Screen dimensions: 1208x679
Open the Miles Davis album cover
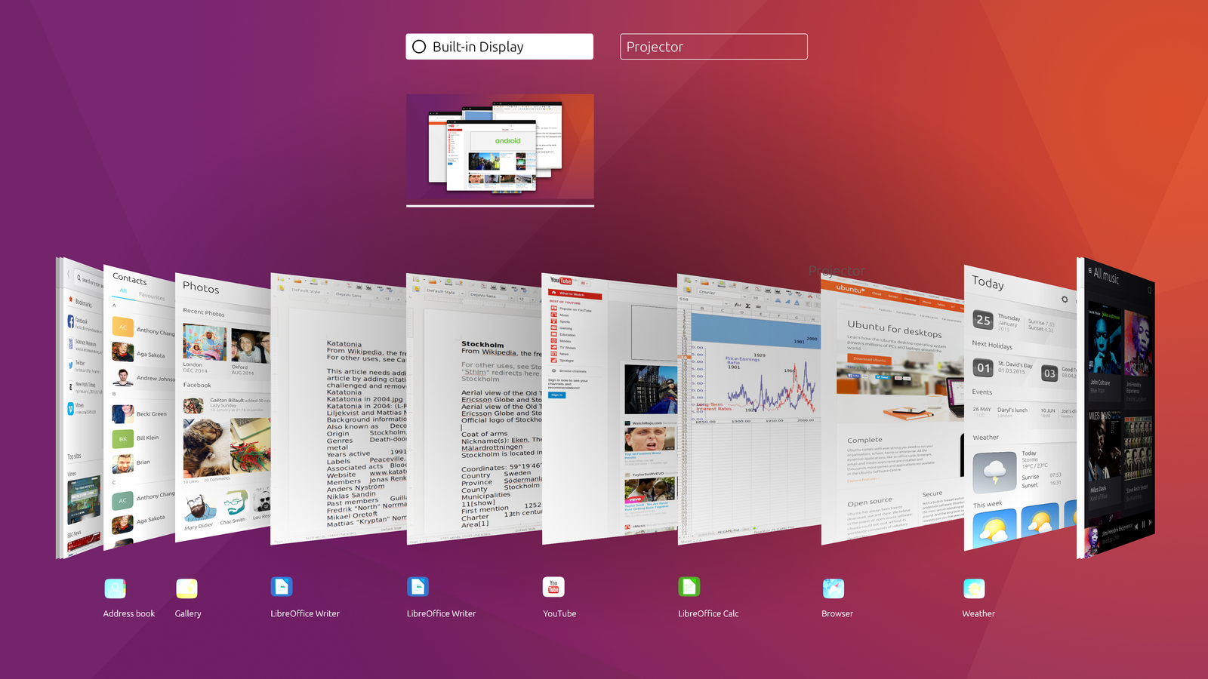click(x=1104, y=446)
